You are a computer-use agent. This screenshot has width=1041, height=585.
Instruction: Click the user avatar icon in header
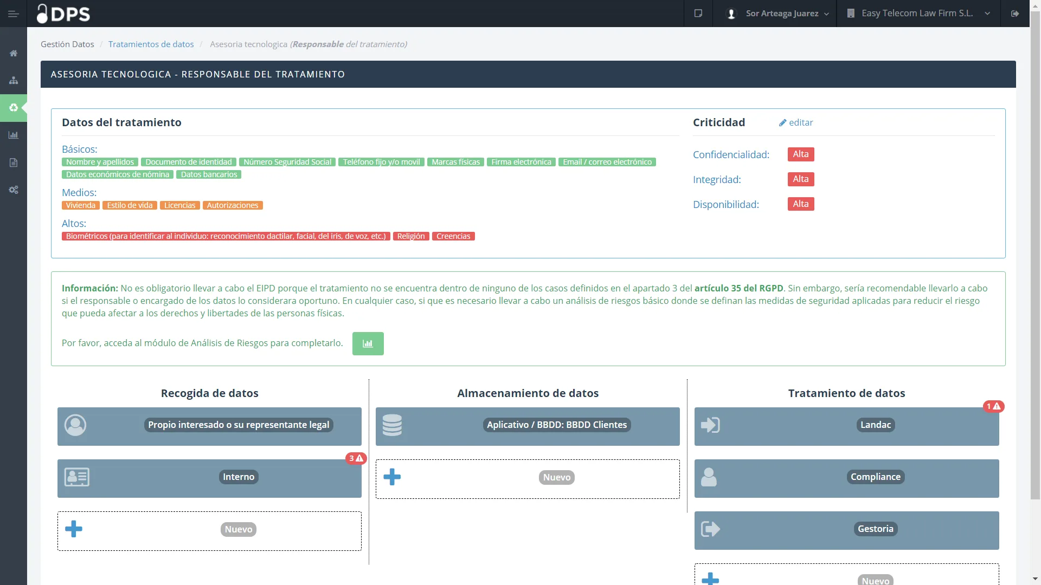click(x=731, y=14)
